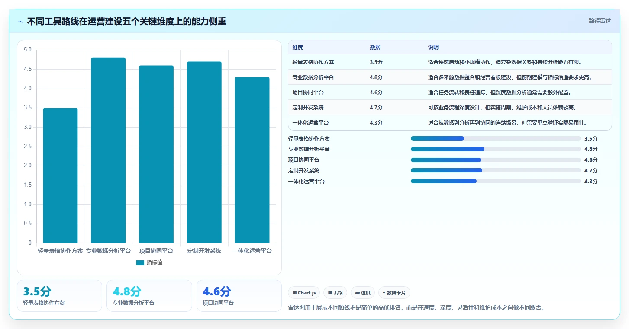629x329 pixels.
Task: Click the 4.3分 progress value label
Action: [590, 182]
